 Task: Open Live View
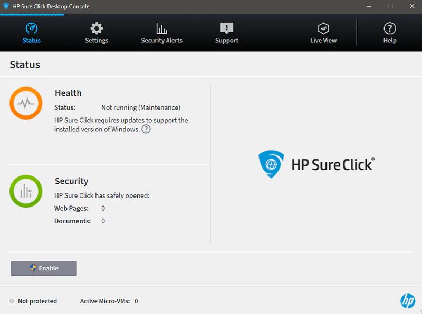point(323,33)
